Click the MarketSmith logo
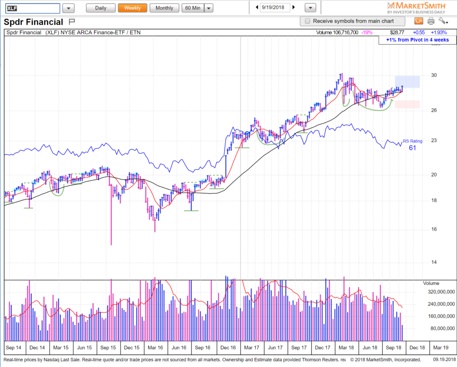 click(416, 8)
